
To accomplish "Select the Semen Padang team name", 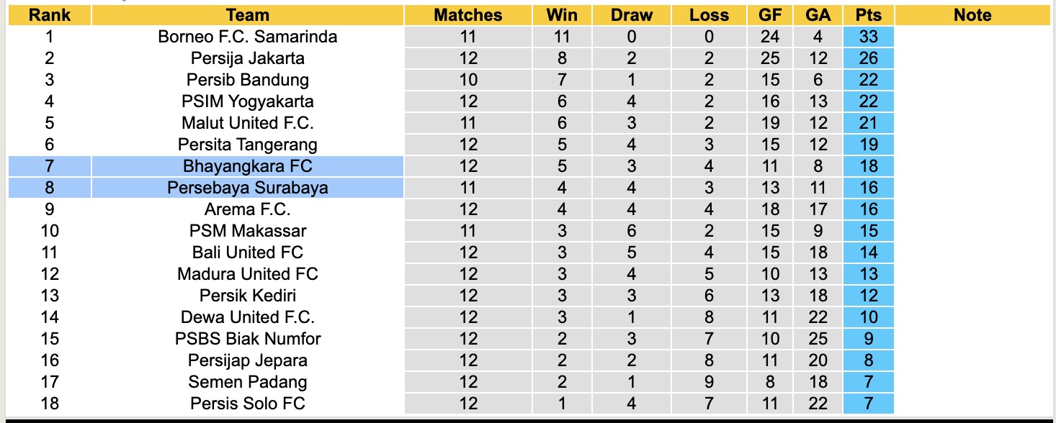I will (x=247, y=382).
